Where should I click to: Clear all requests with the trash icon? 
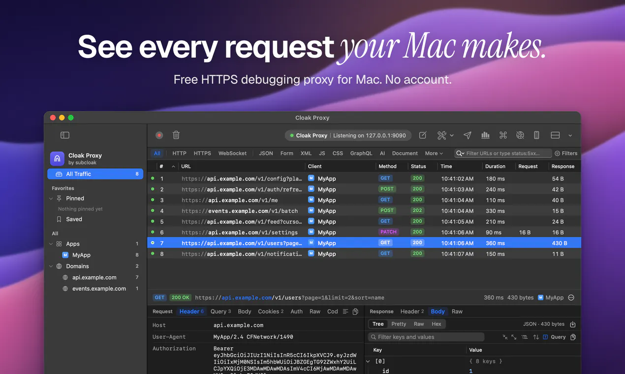click(176, 135)
